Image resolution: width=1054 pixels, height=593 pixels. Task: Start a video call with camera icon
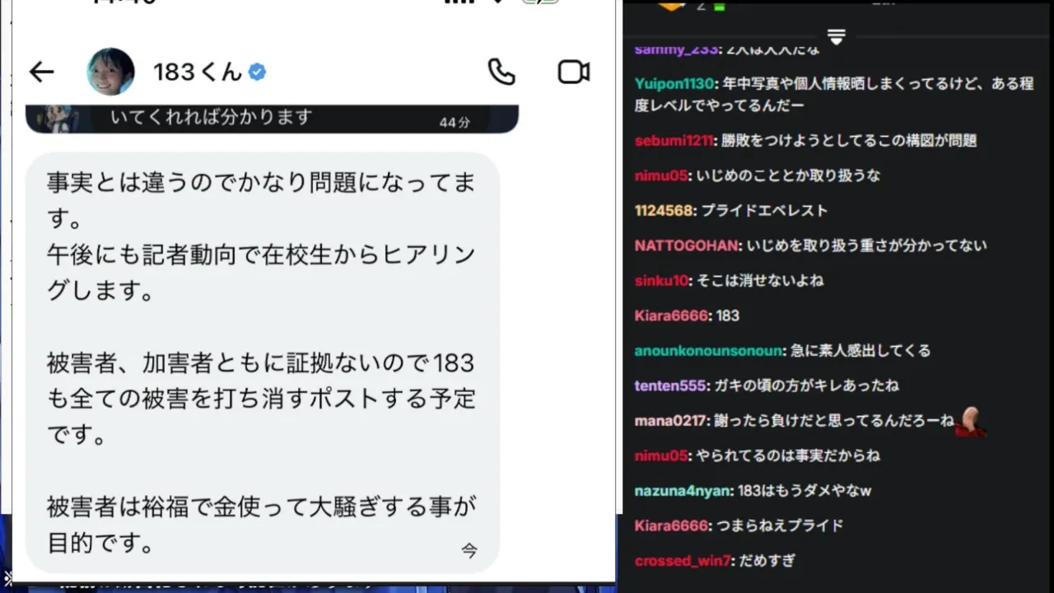574,72
